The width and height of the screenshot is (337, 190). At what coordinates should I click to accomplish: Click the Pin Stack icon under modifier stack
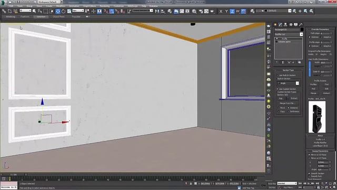[x=277, y=62]
